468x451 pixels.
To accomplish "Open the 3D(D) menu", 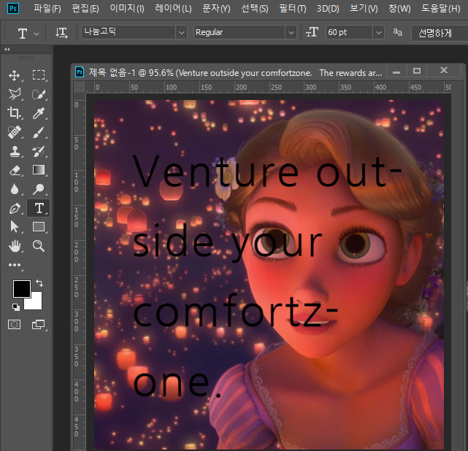I will tap(328, 8).
